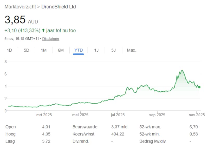Show the 1M price chart
Screen dimensions: 208x149
click(x=44, y=50)
